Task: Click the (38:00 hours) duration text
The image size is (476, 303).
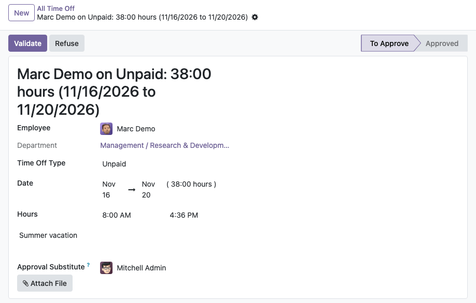Action: (191, 184)
